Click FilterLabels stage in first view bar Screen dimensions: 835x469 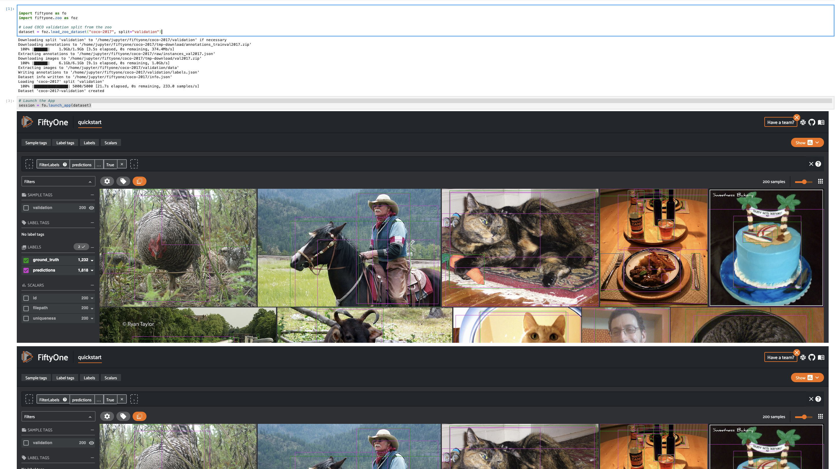coord(53,164)
